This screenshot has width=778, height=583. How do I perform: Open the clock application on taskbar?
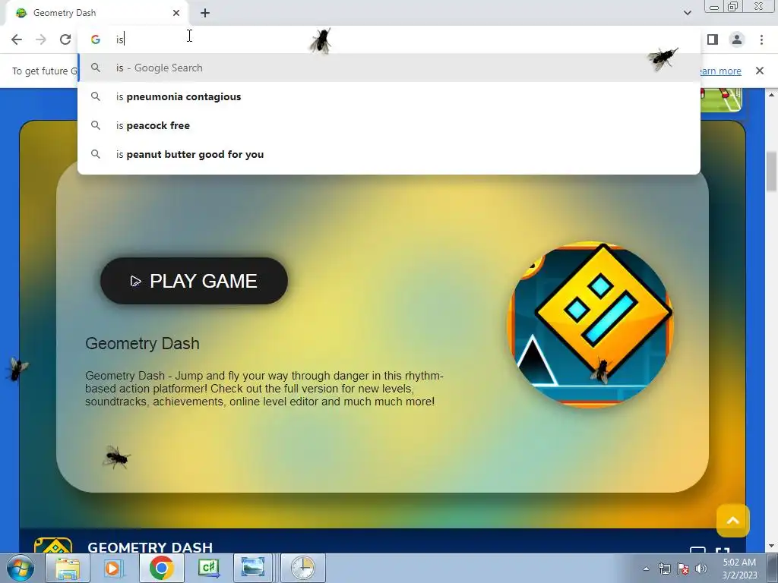[x=302, y=568]
